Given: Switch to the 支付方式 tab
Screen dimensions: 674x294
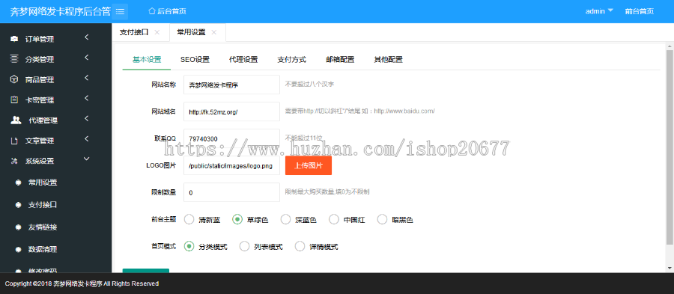Looking at the screenshot, I should click(291, 60).
